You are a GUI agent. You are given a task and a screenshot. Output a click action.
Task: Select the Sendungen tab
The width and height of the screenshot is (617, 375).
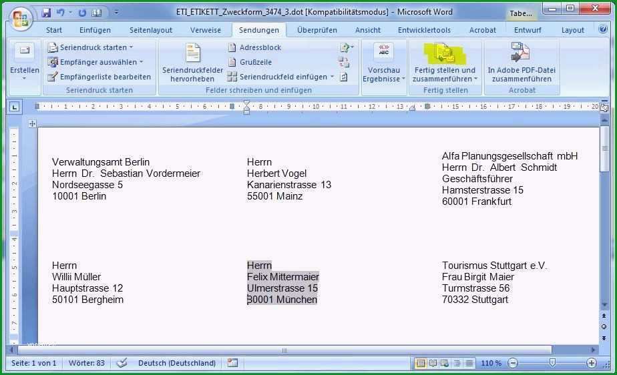click(x=259, y=30)
